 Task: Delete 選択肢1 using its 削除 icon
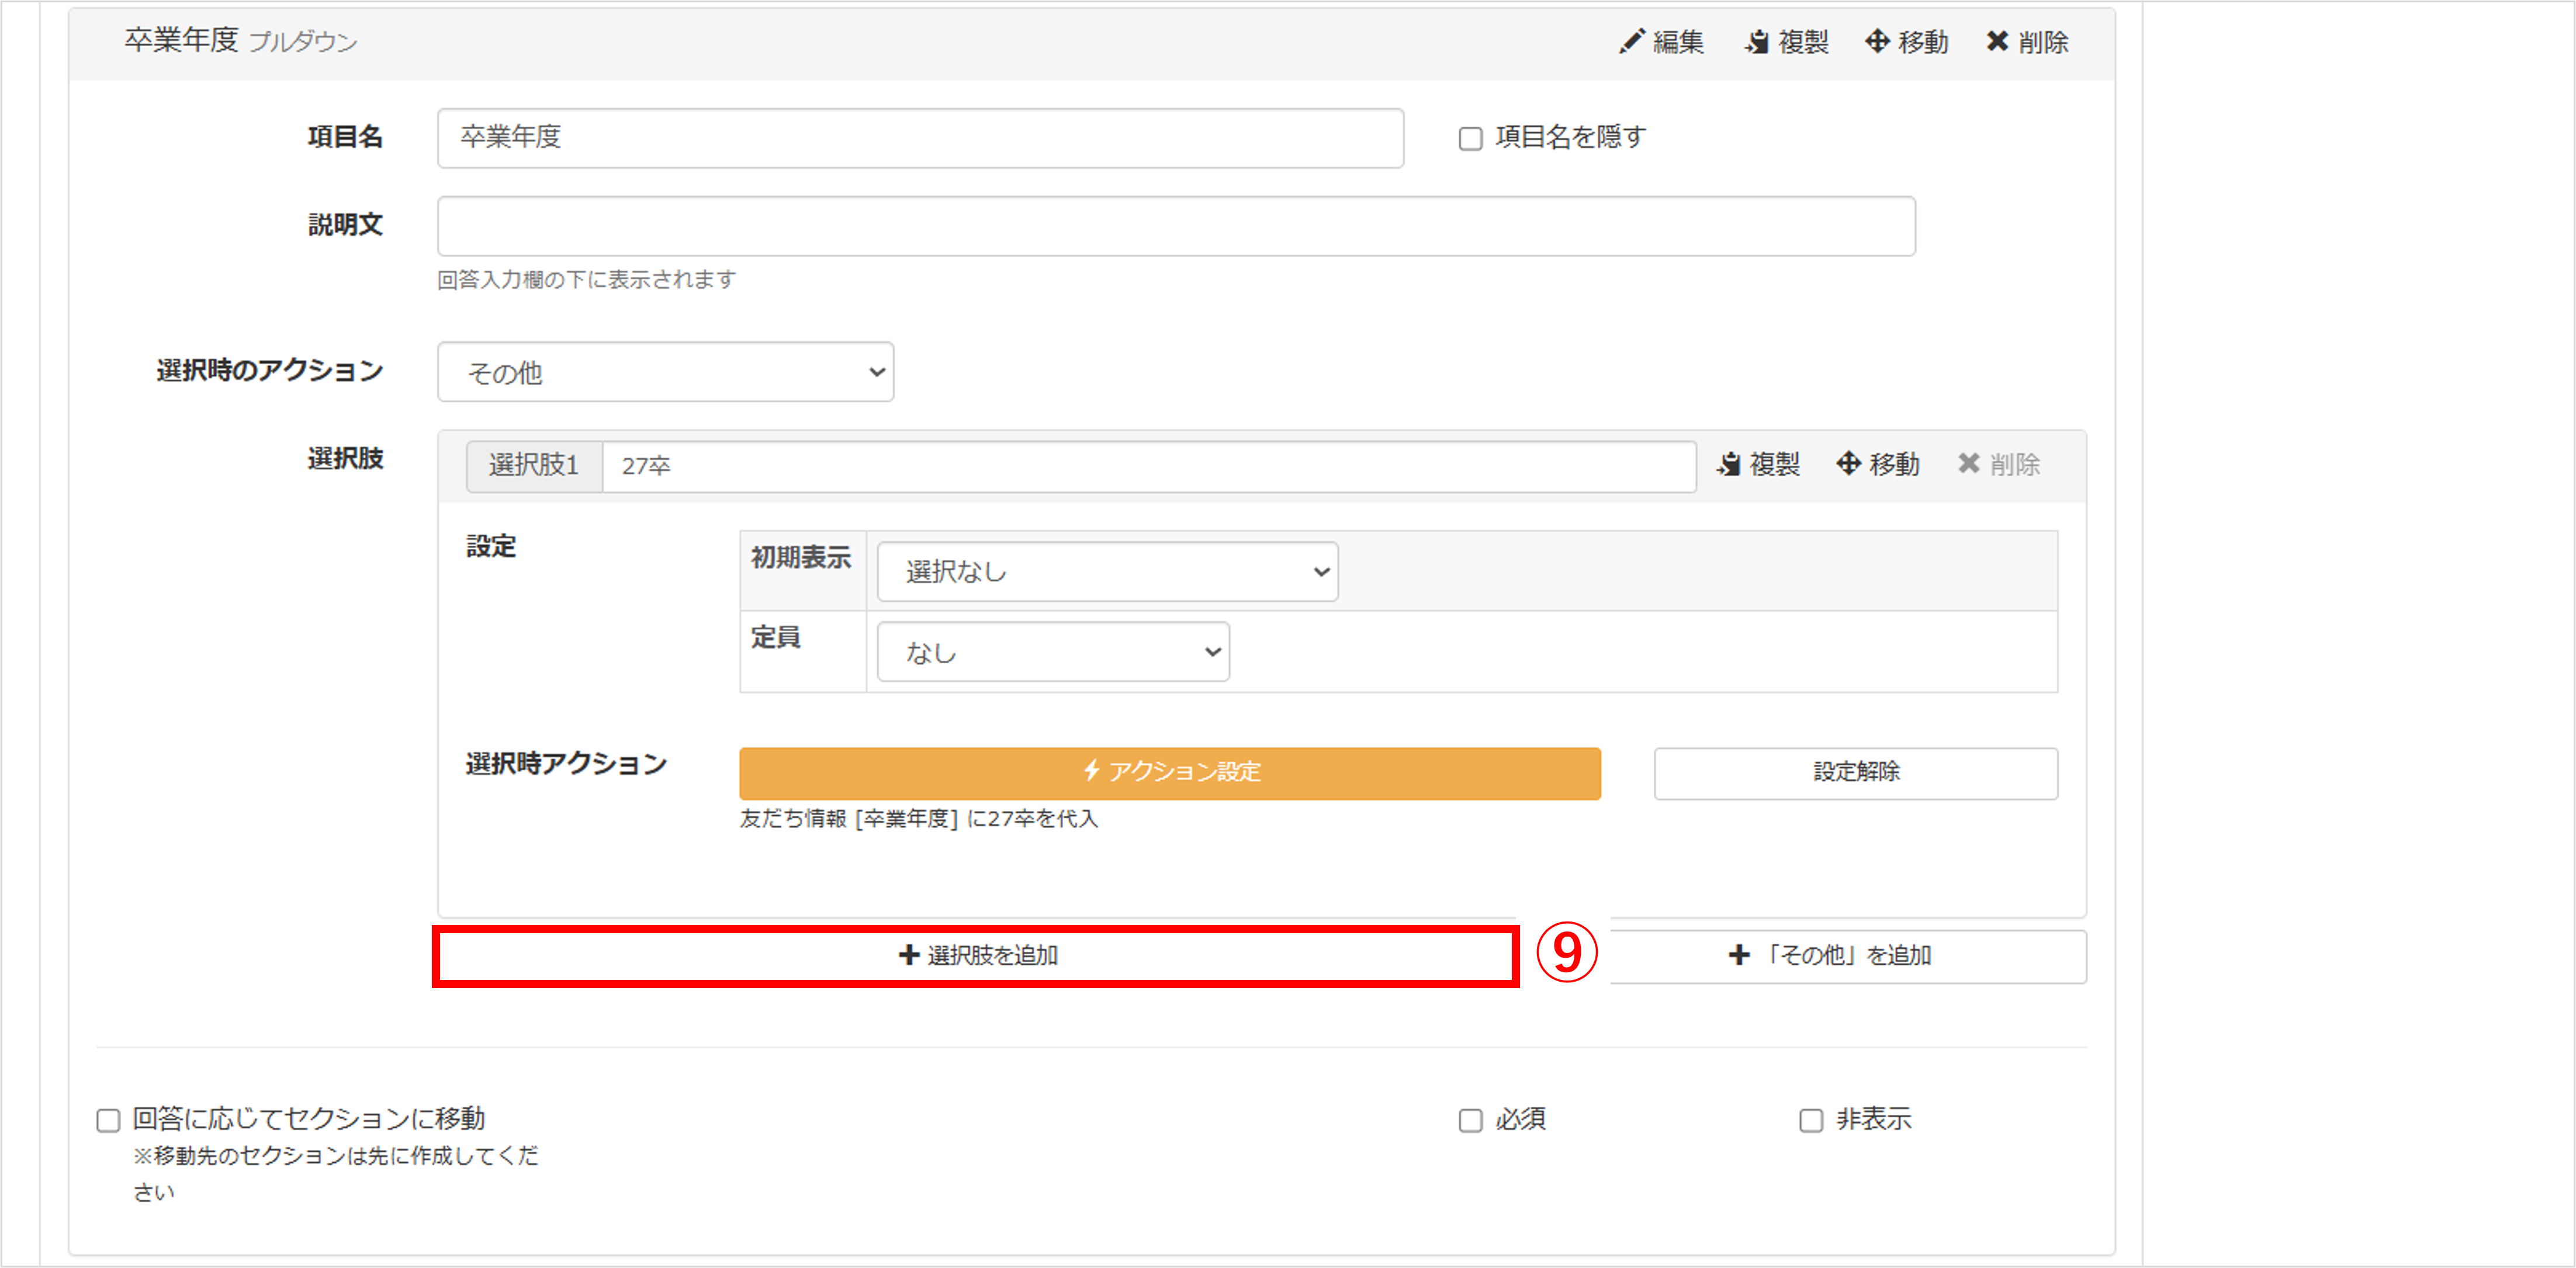click(1969, 464)
